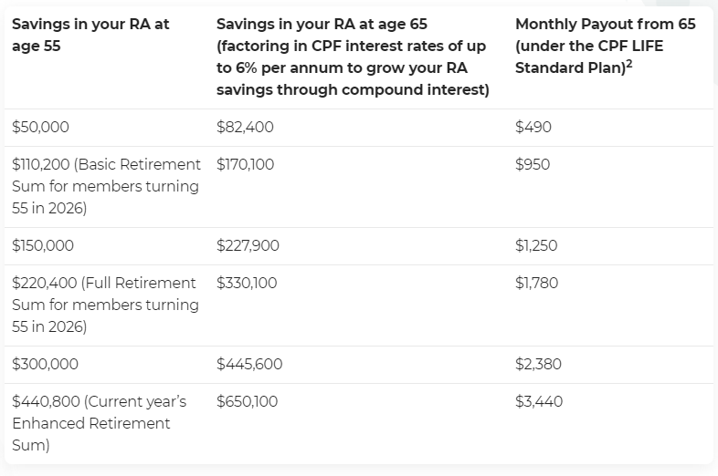Select the $490 monthly payout cell

click(533, 128)
